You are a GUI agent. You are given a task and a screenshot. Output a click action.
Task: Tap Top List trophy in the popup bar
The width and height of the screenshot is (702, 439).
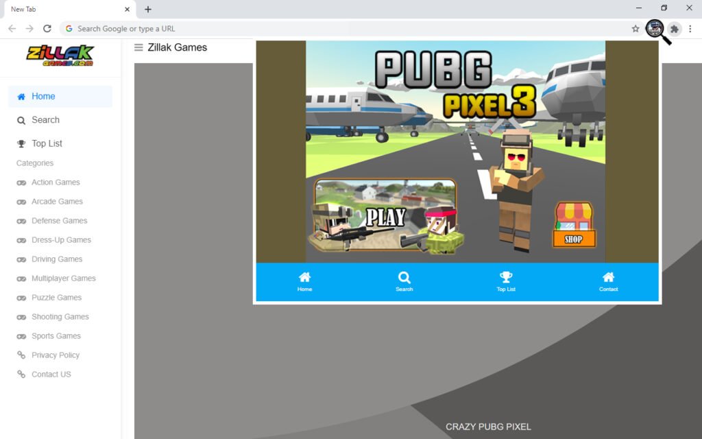coord(506,282)
